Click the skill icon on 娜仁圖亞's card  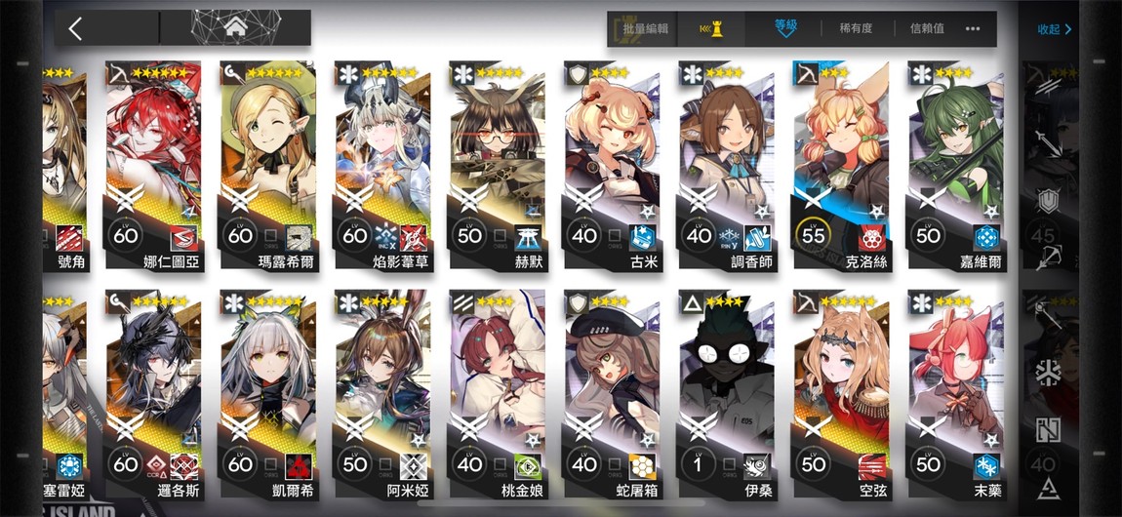183,237
